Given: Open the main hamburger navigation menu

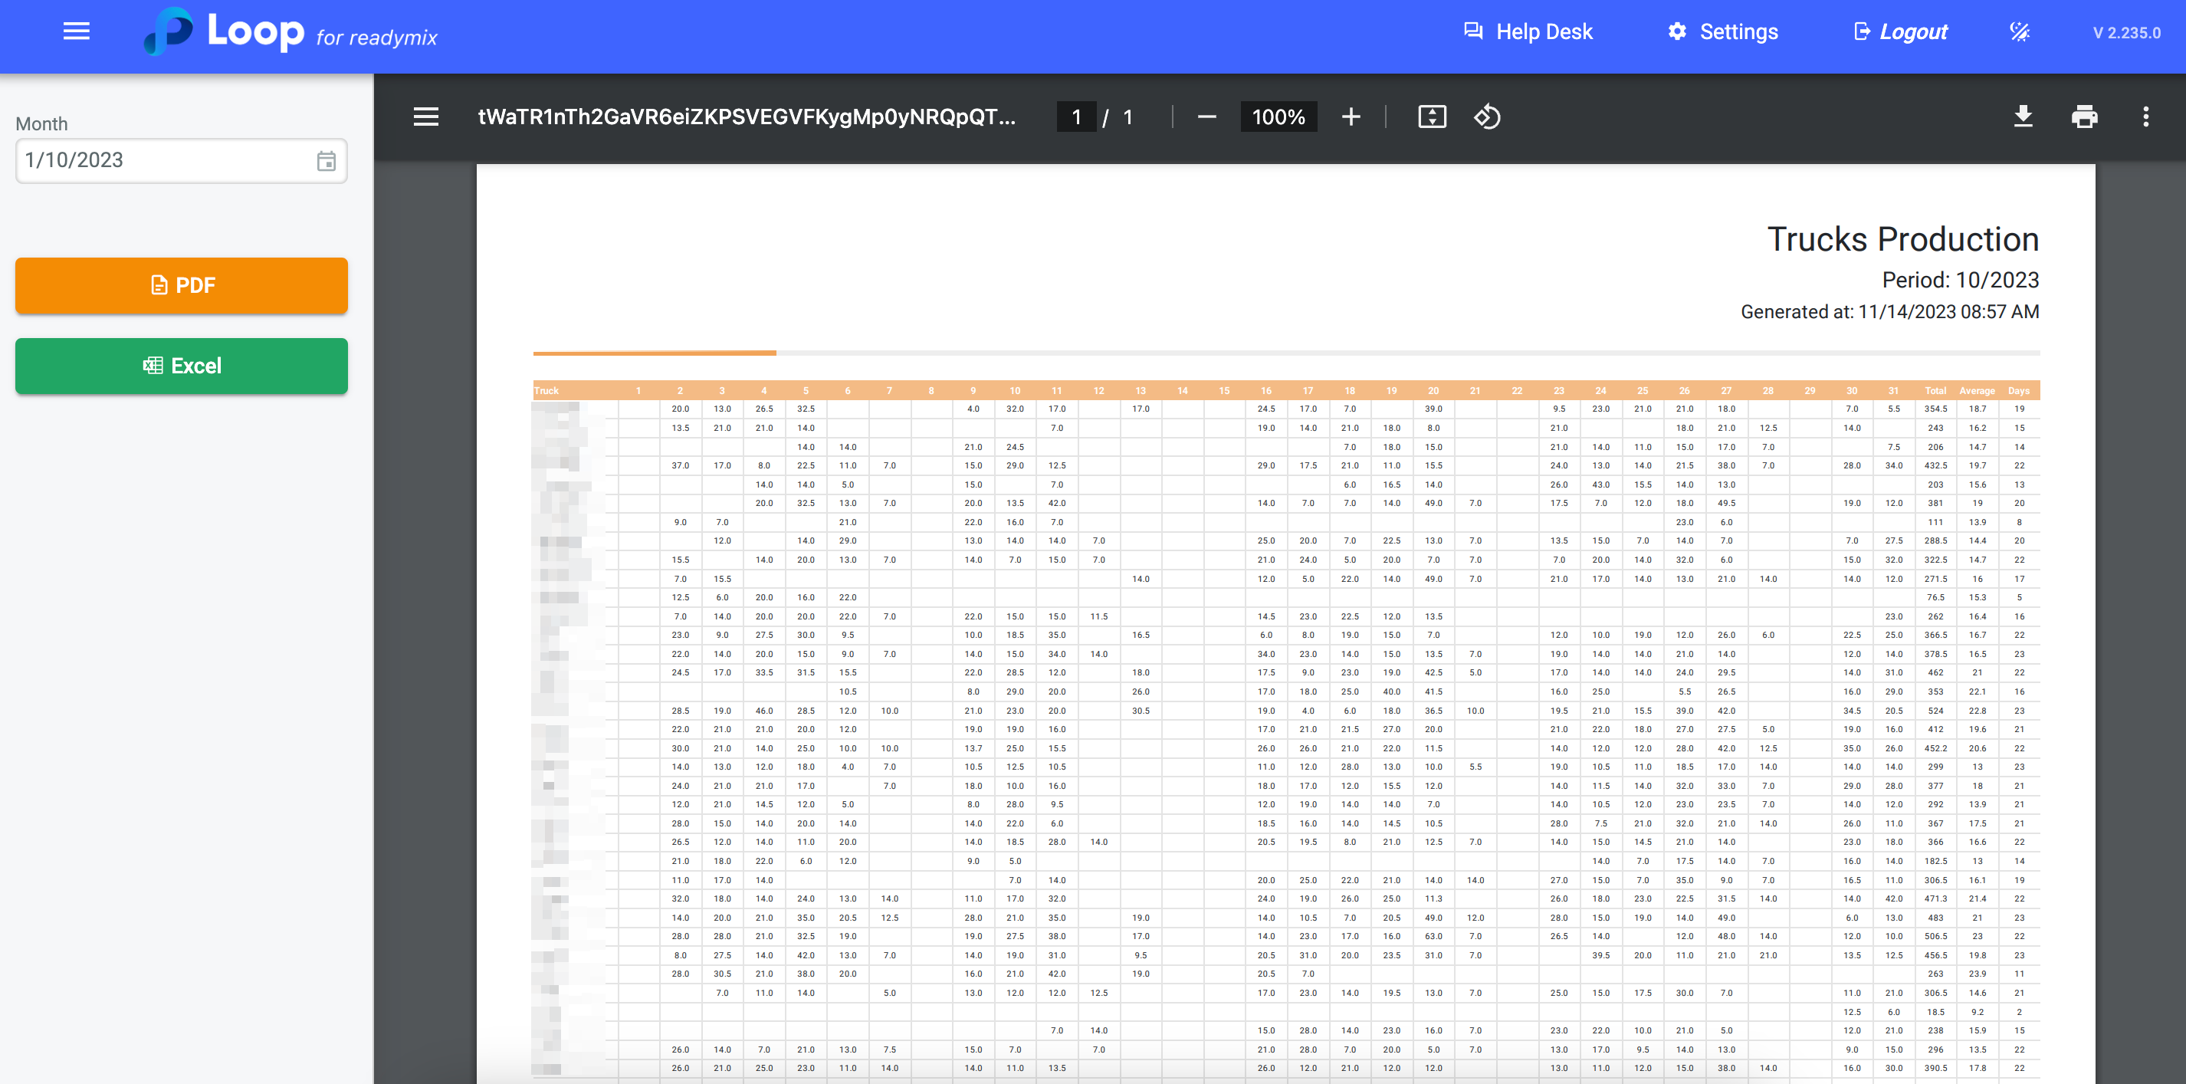Looking at the screenshot, I should tap(77, 32).
